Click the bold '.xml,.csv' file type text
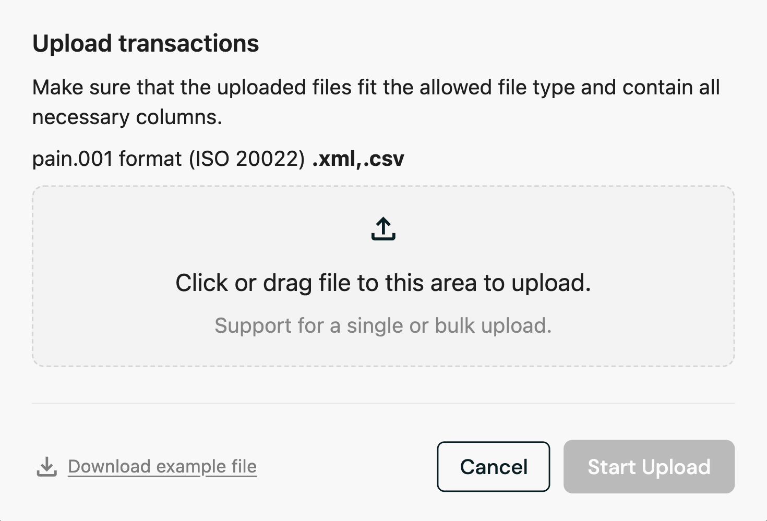767x521 pixels. click(358, 158)
